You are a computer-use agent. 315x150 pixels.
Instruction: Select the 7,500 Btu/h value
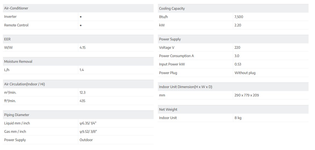point(239,17)
